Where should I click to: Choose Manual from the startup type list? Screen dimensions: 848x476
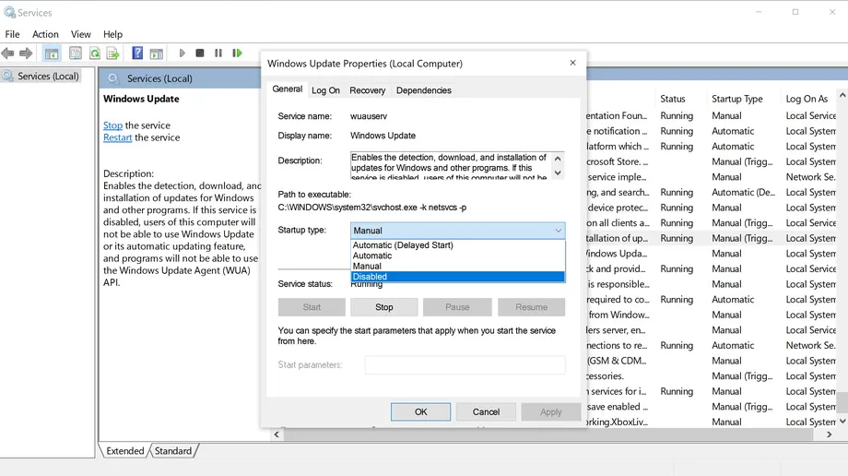457,266
